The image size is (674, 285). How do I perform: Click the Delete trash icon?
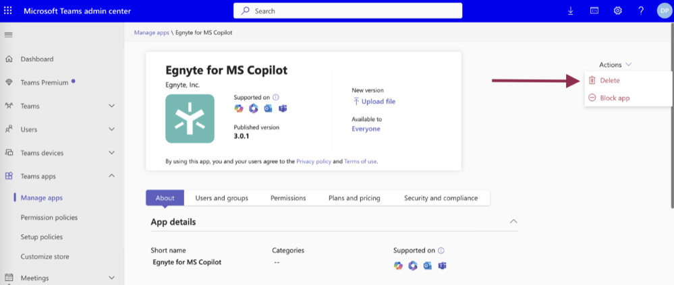(592, 80)
